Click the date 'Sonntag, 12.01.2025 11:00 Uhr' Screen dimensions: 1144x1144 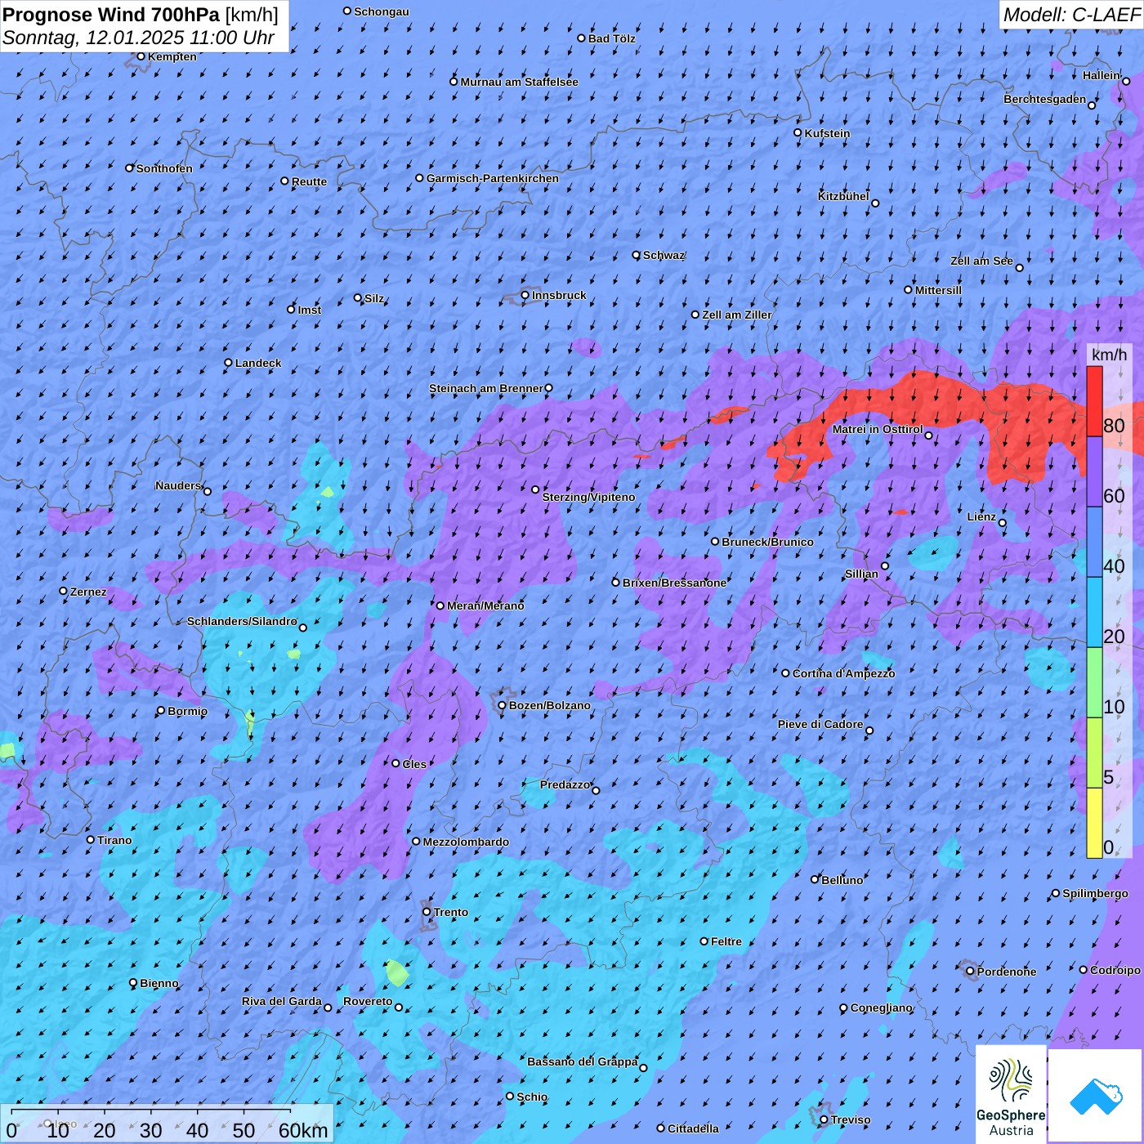point(139,38)
